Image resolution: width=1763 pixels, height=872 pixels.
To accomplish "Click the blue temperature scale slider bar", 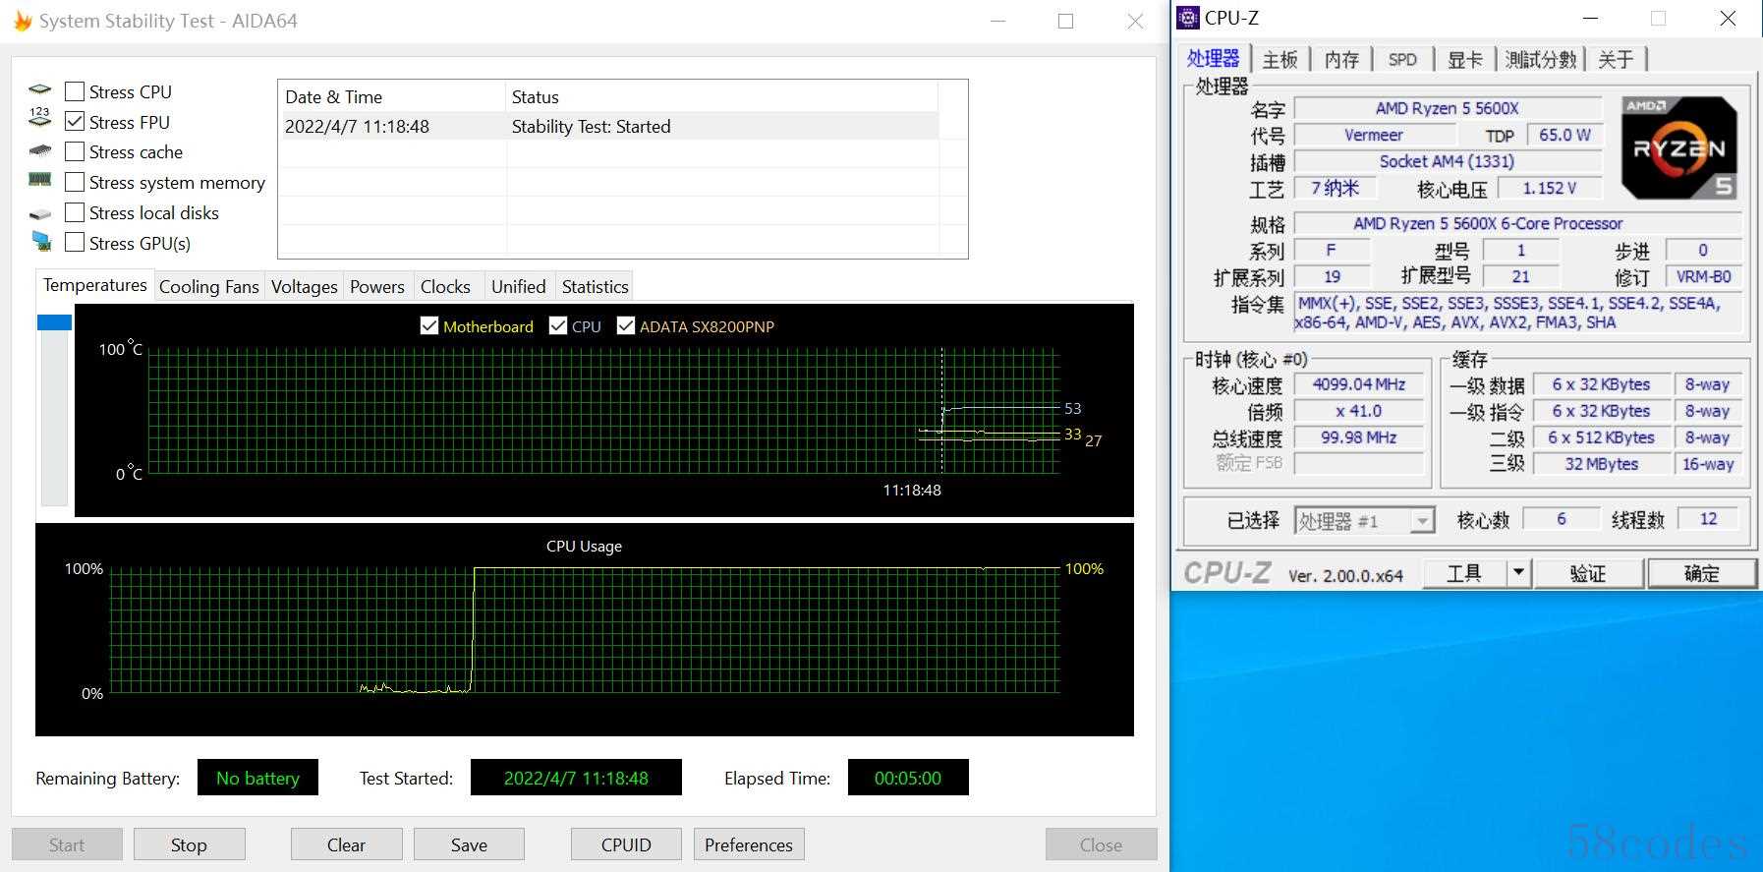I will click(x=54, y=322).
